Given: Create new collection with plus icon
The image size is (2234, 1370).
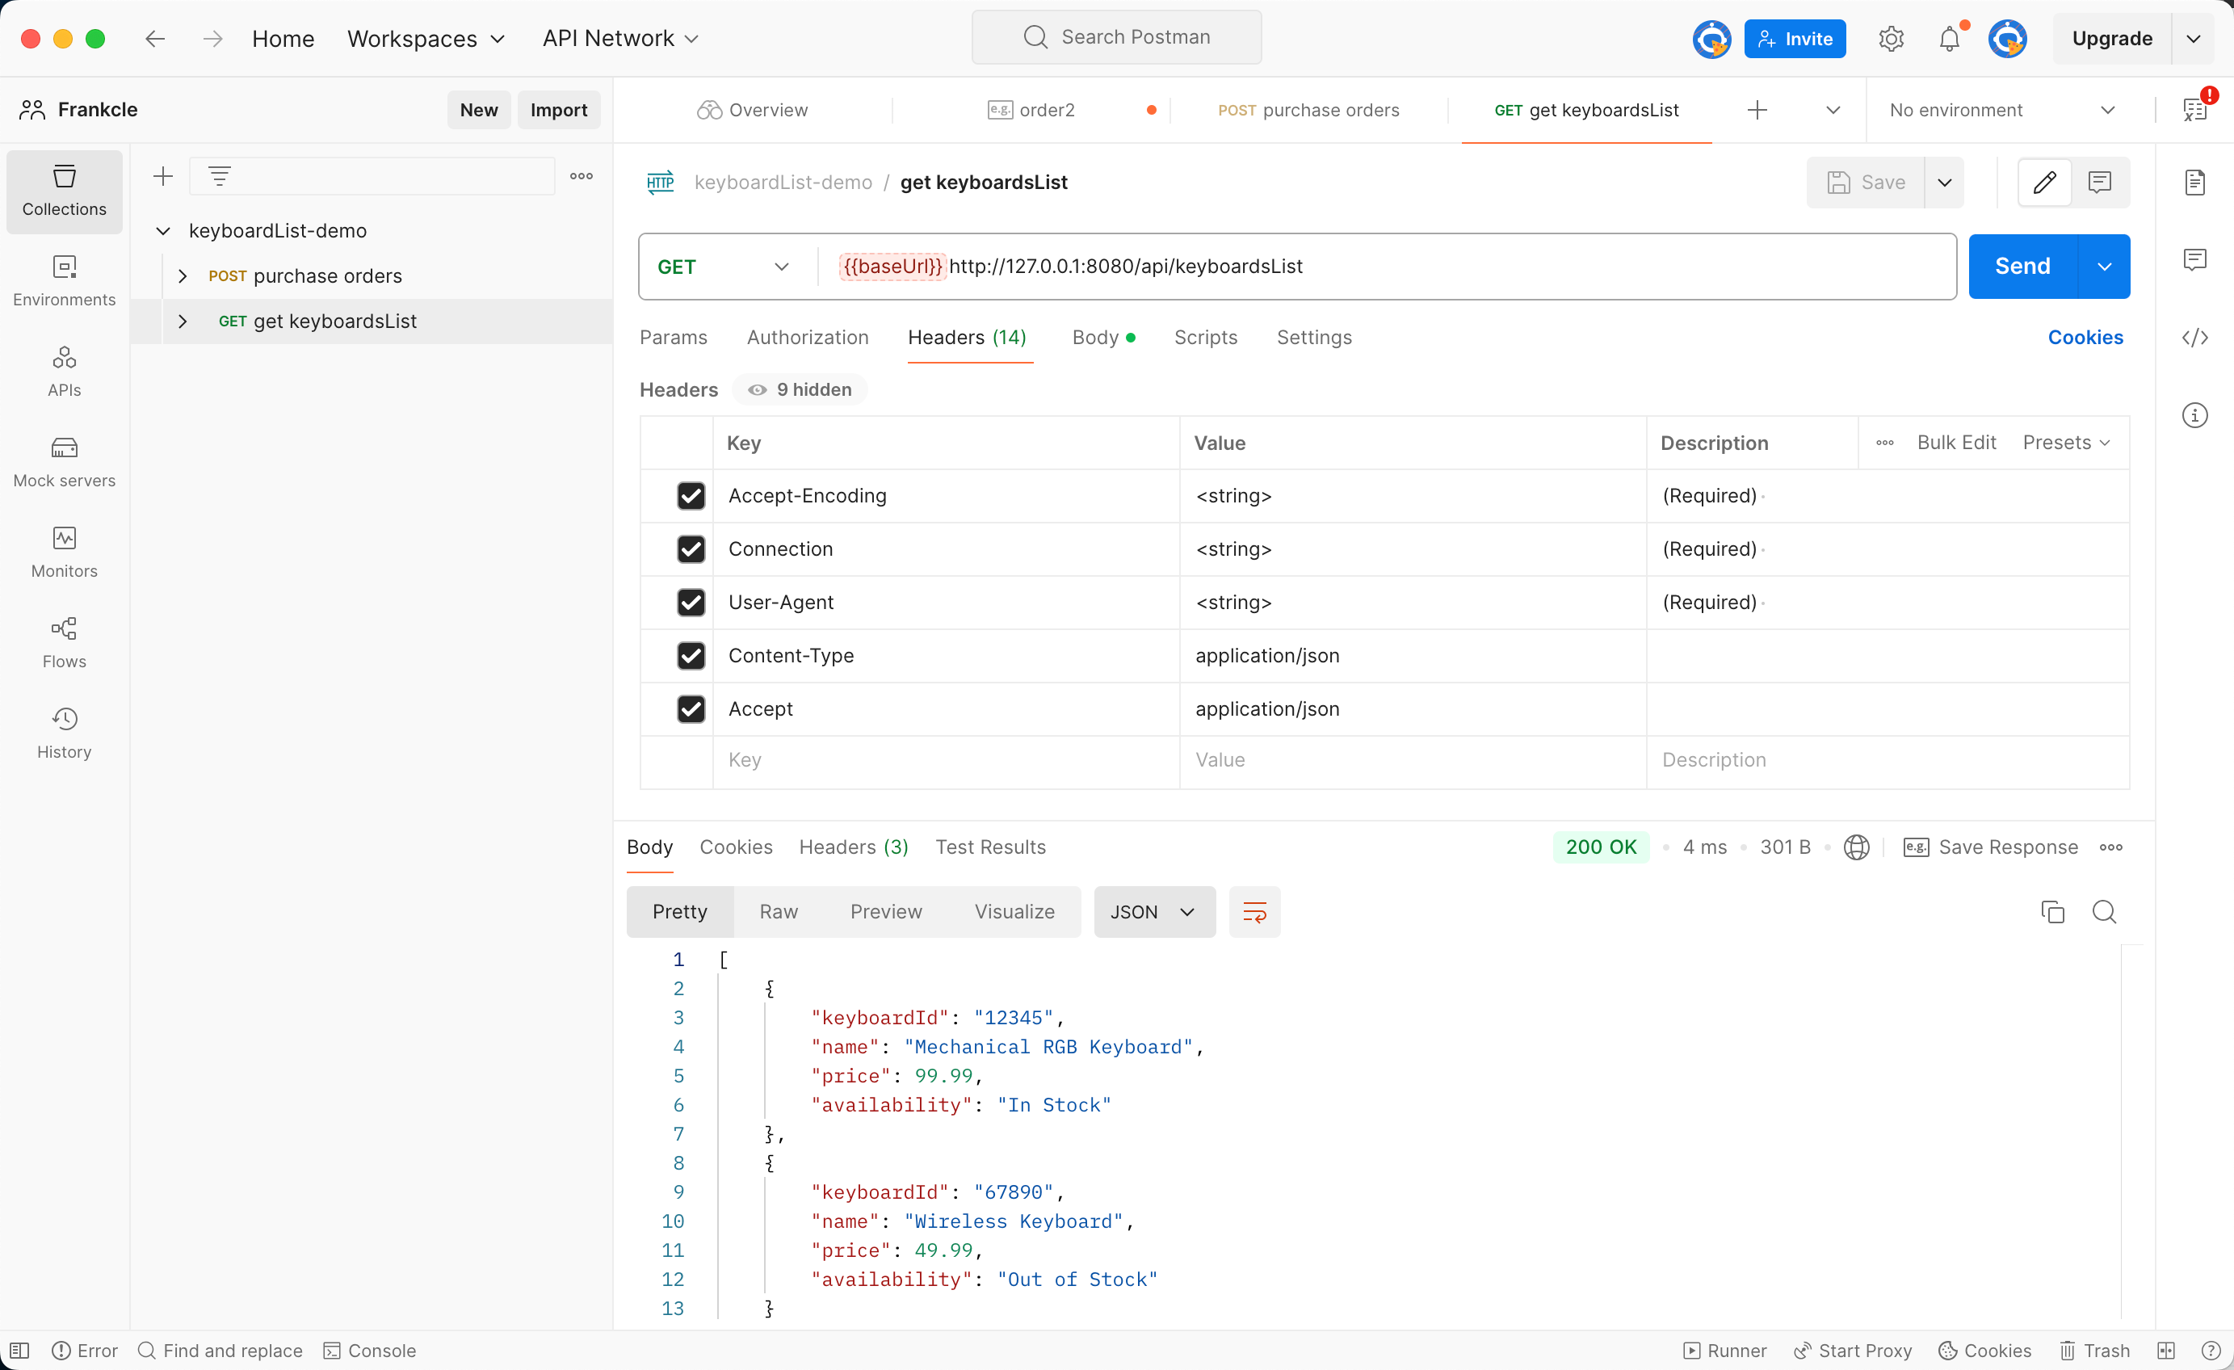Looking at the screenshot, I should pos(163,176).
